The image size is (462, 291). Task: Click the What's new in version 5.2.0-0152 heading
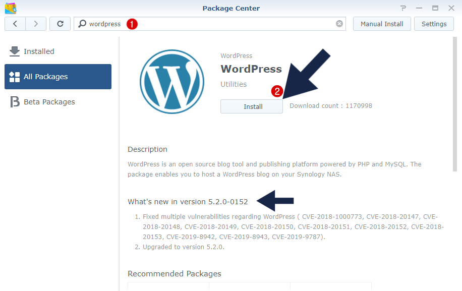188,202
